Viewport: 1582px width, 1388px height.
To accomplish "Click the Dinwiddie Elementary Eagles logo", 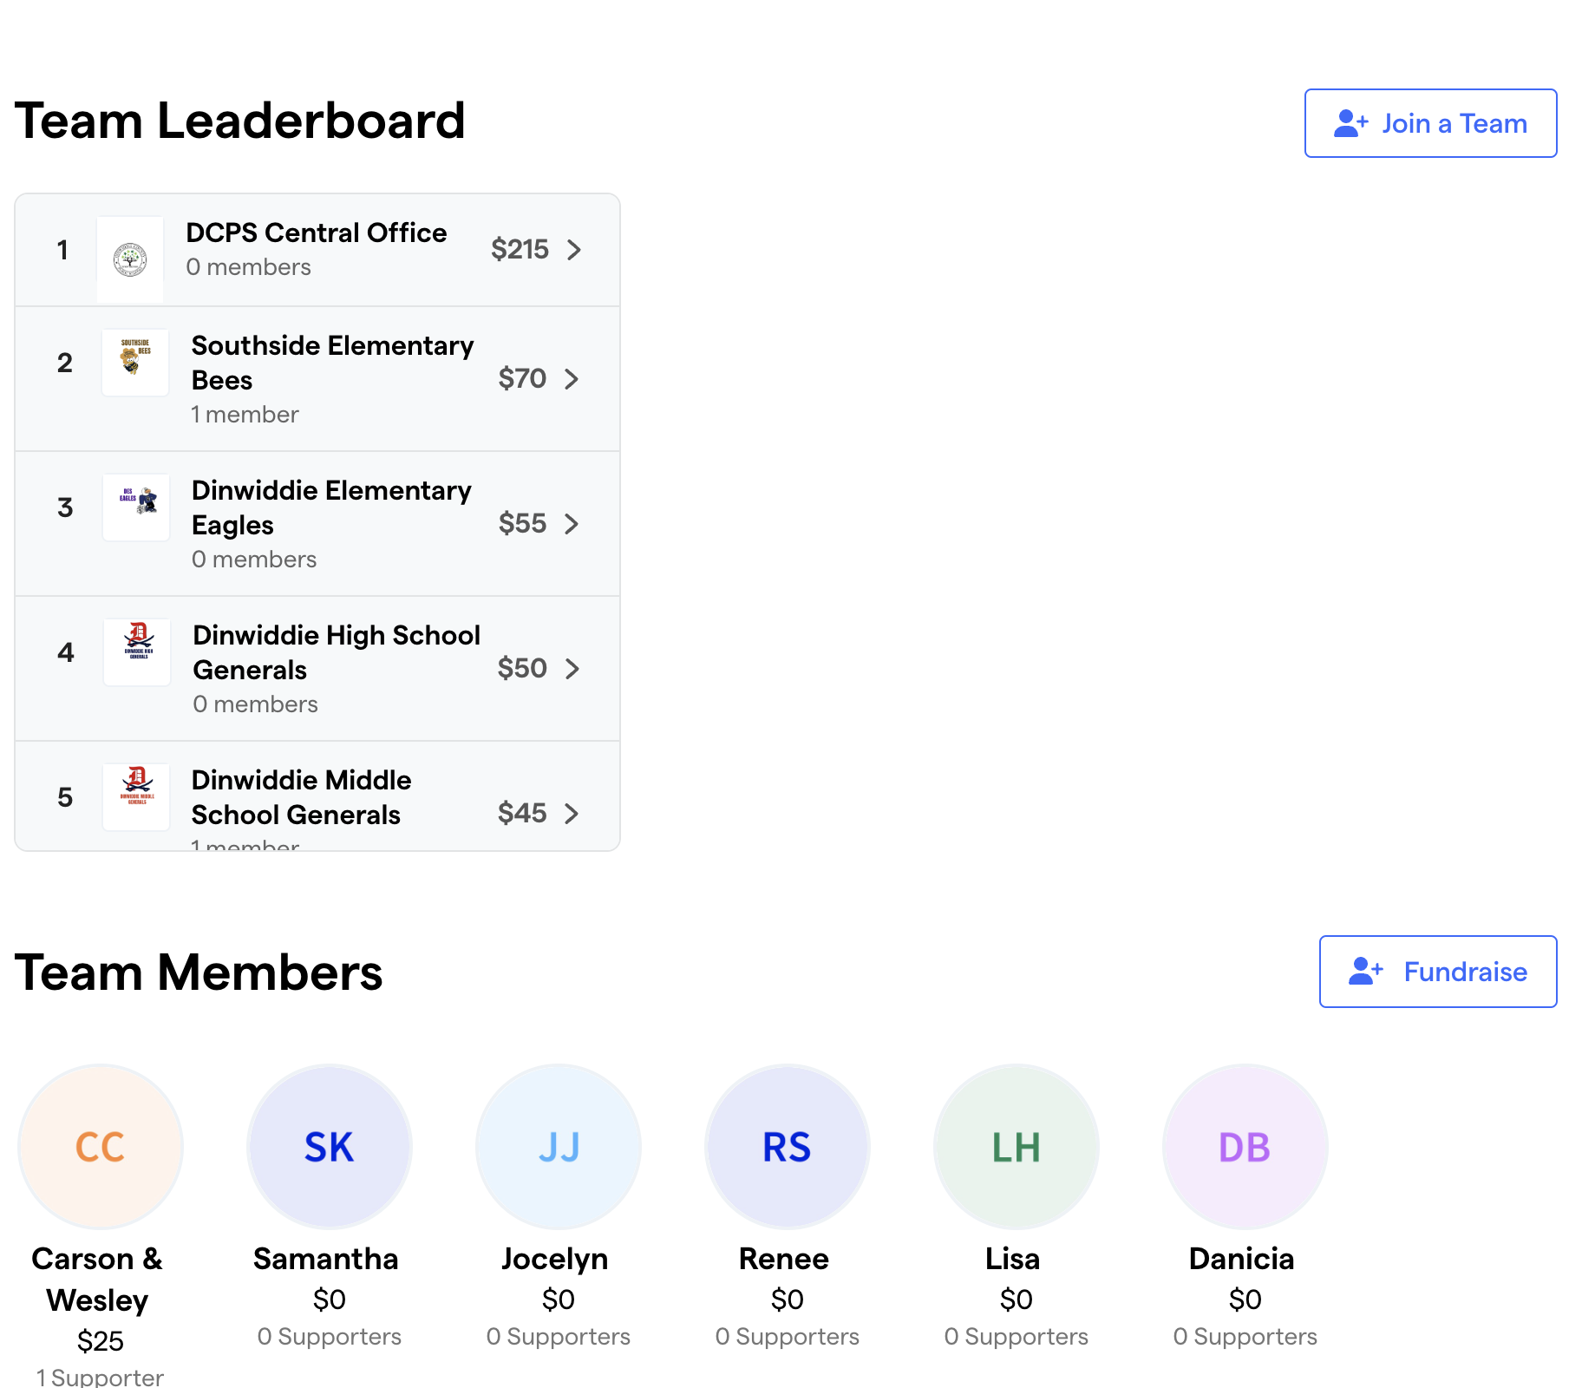I will coord(136,507).
